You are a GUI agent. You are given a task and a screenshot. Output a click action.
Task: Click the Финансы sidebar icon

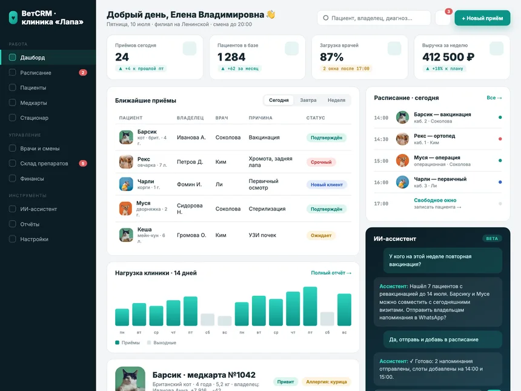12,179
